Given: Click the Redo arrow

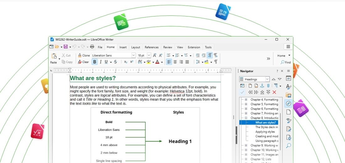Looking at the screenshot, I should click(83, 47).
